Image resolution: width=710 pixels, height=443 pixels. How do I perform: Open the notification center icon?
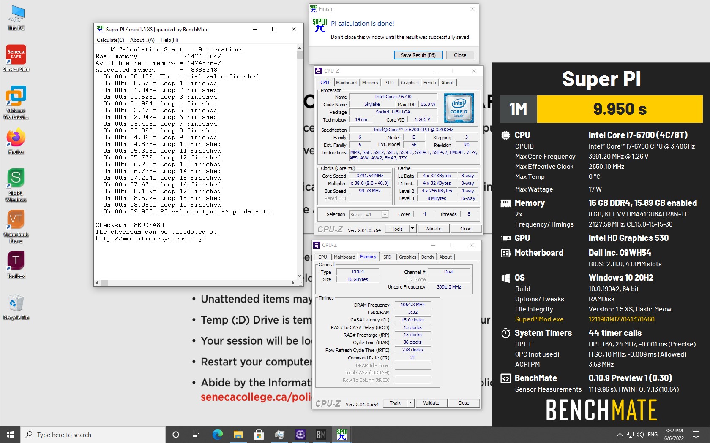696,435
